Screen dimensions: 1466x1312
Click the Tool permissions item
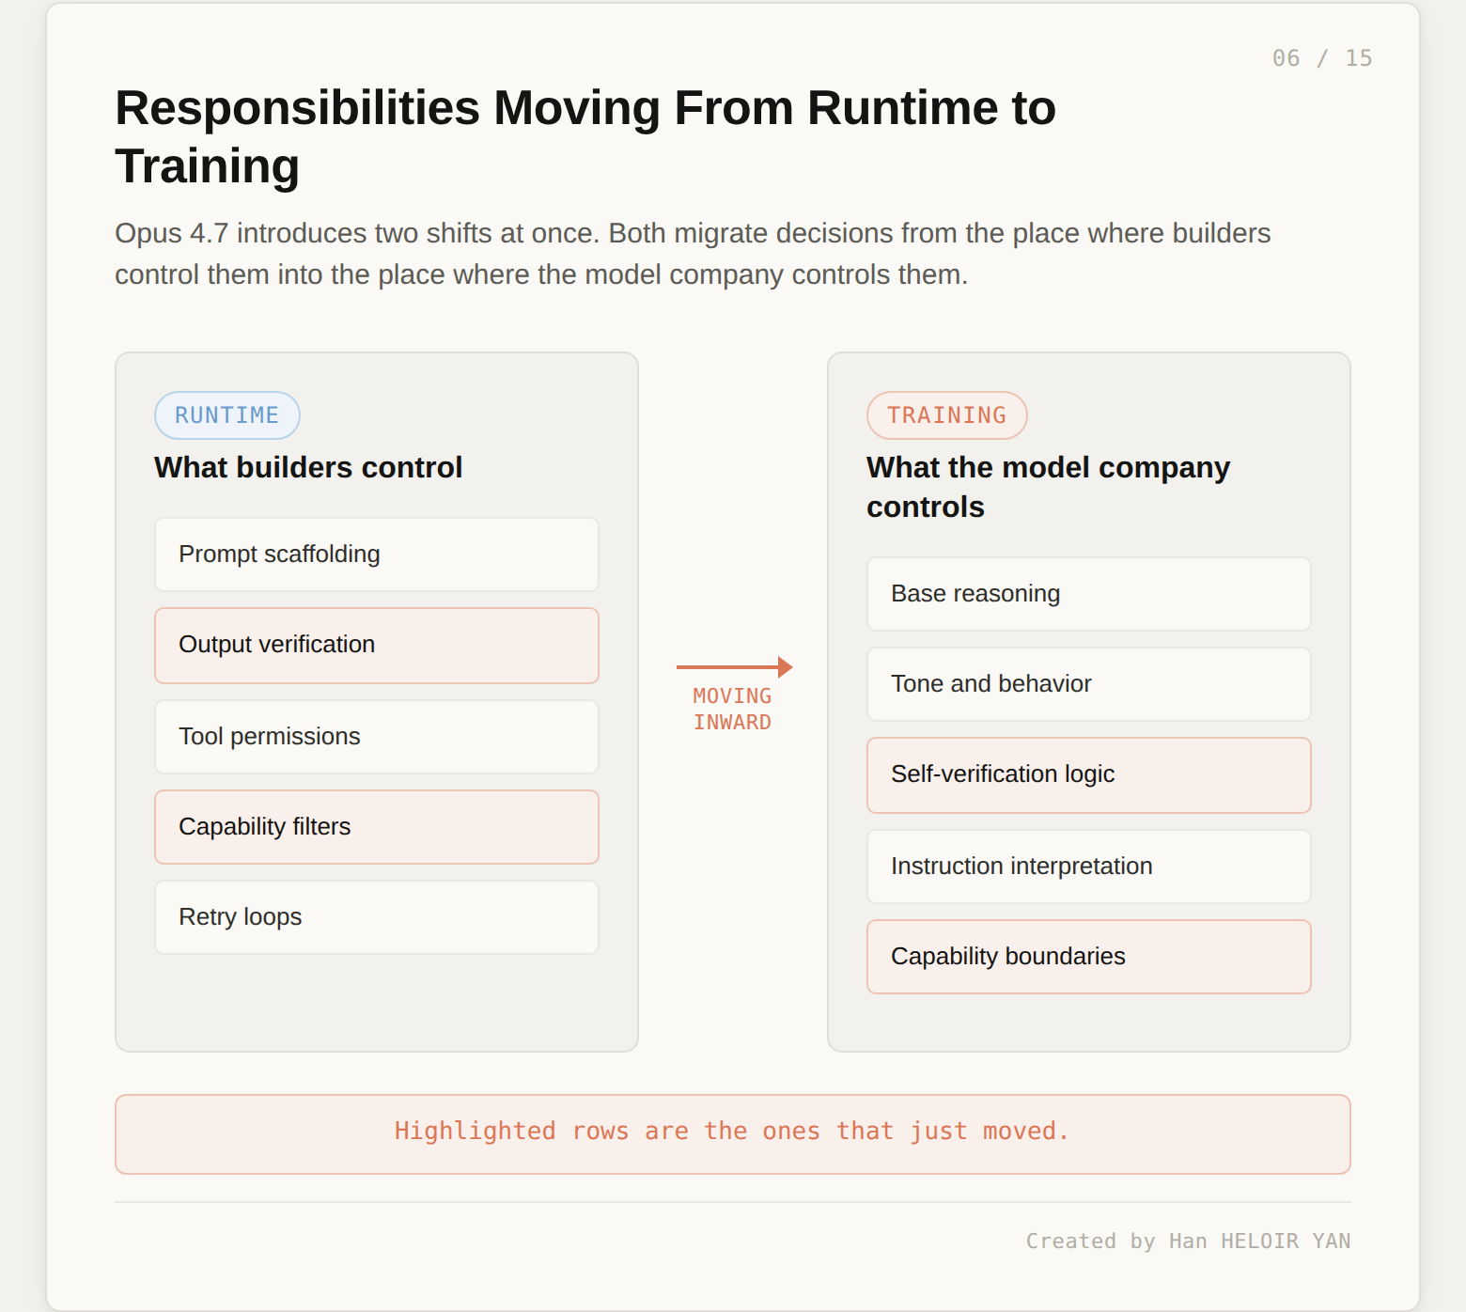(377, 737)
